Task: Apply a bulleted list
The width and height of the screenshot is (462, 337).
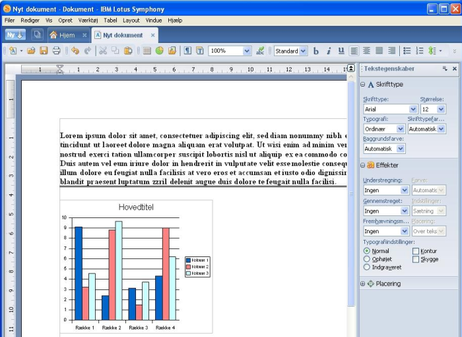Action: [x=407, y=51]
